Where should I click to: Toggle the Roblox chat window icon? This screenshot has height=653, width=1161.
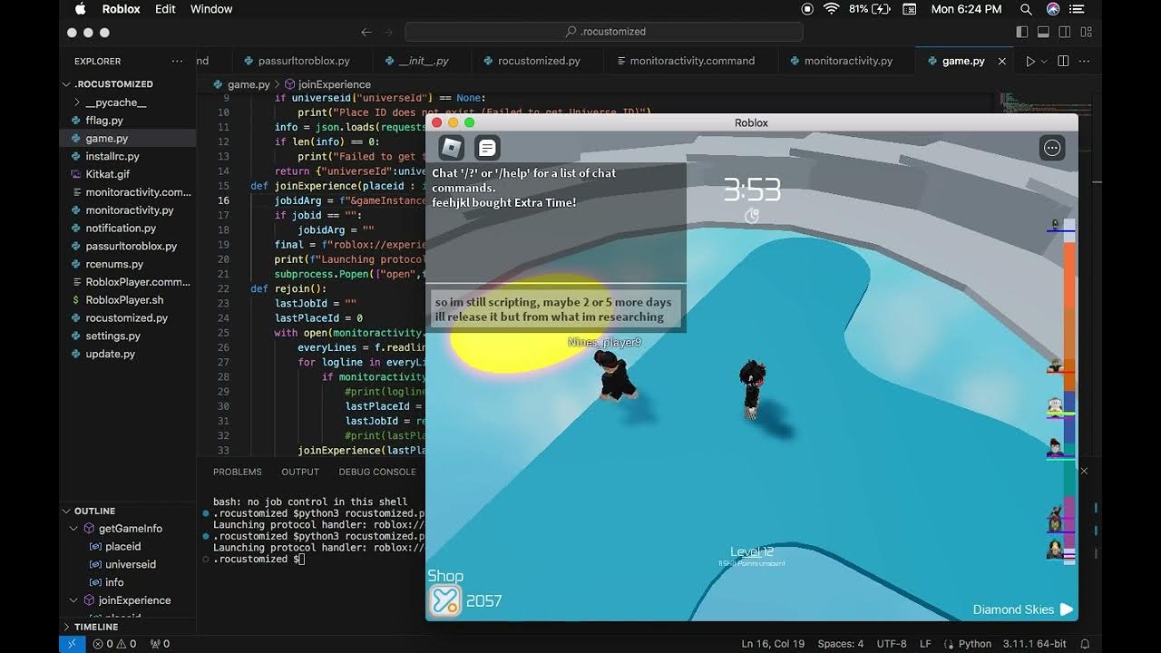487,147
